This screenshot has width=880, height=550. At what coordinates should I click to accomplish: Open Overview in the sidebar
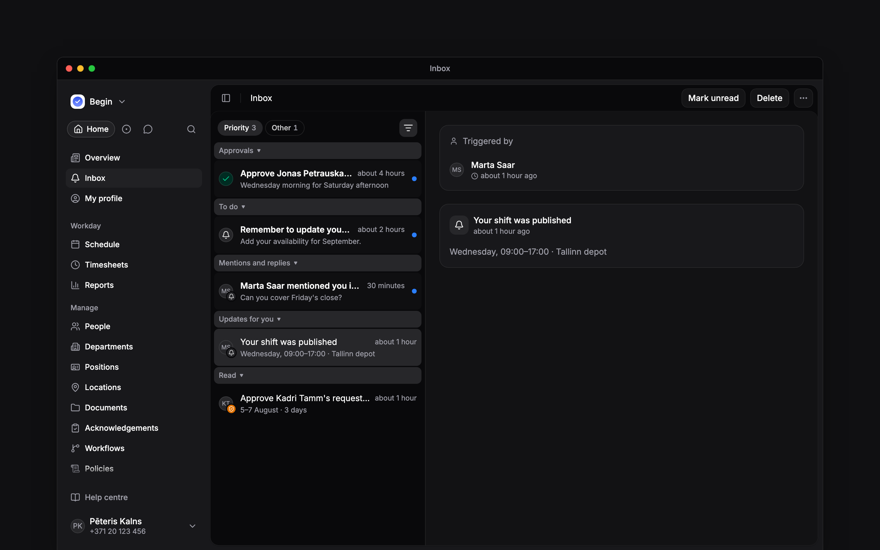(x=133, y=158)
